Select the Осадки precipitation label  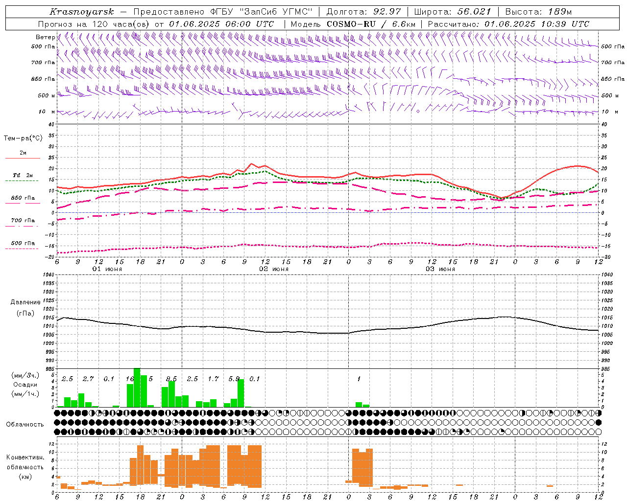coord(25,385)
